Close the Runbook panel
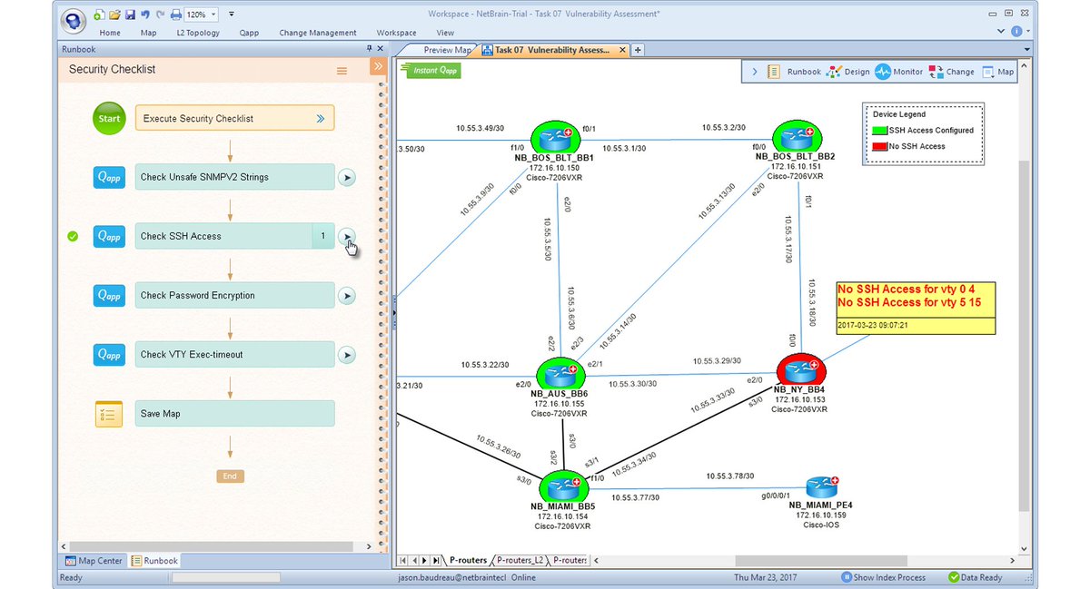1090x589 pixels. [381, 49]
